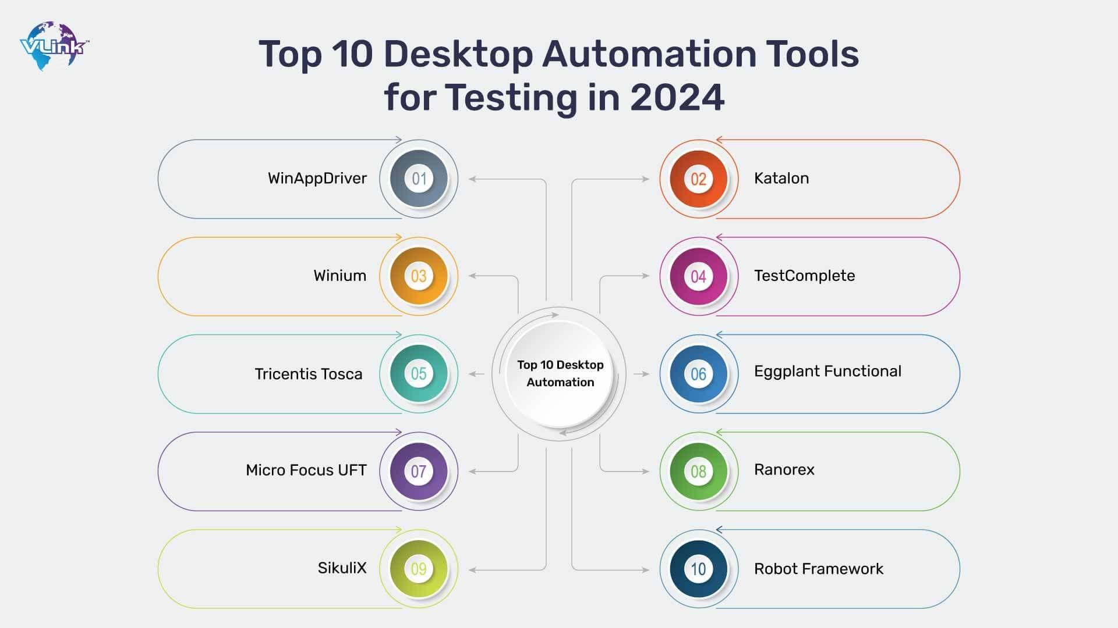1118x628 pixels.
Task: Click the Winium number 03 icon
Action: click(419, 275)
